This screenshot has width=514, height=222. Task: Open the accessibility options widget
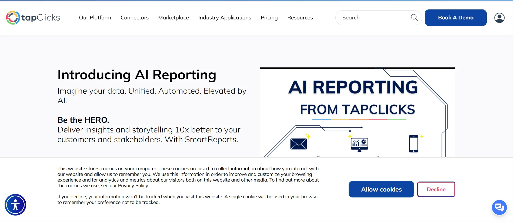[15, 205]
